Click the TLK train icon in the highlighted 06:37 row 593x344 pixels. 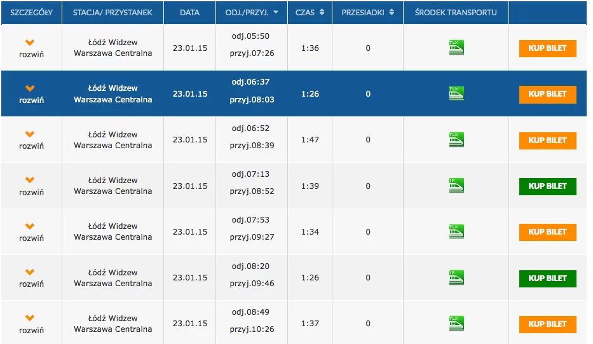coord(456,93)
